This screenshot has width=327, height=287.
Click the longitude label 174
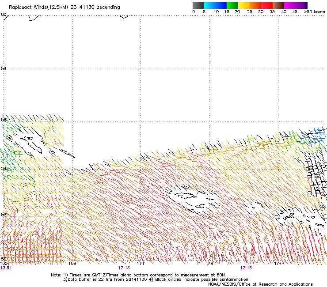209,264
